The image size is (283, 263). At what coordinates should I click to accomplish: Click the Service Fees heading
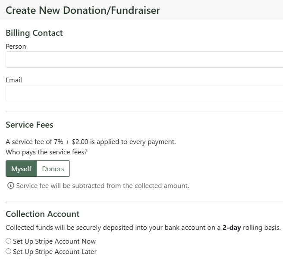pos(30,125)
